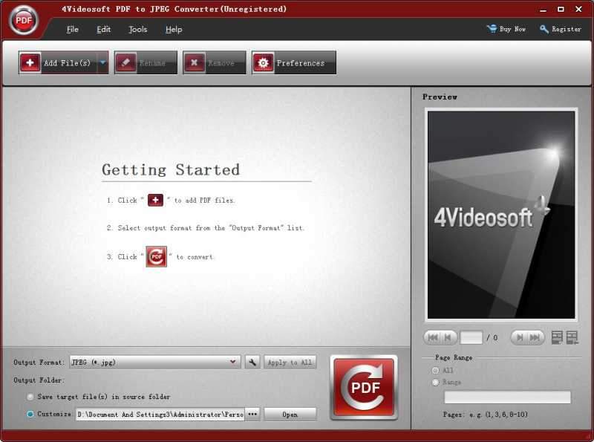The height and width of the screenshot is (442, 594).
Task: Open the customized output folder
Action: click(290, 414)
